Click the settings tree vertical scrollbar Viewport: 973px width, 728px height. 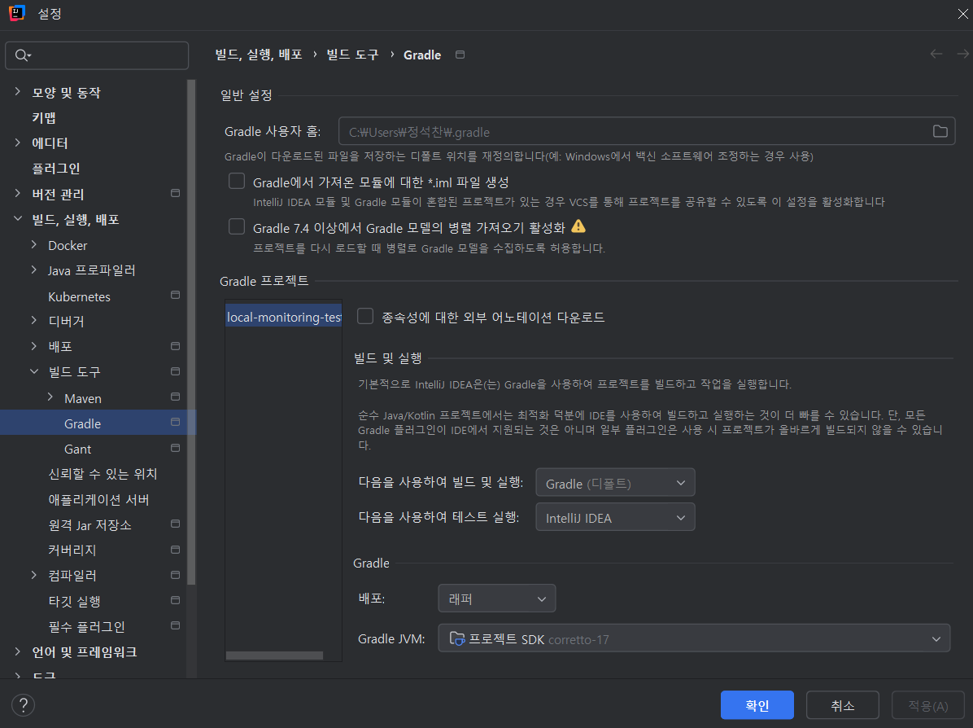(191, 332)
